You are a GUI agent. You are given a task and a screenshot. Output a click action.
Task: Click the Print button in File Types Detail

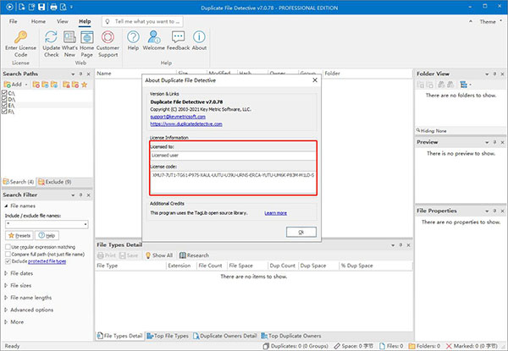point(107,255)
